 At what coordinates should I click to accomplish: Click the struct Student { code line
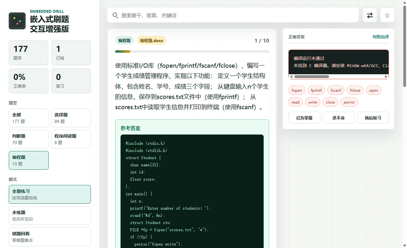[143, 158]
